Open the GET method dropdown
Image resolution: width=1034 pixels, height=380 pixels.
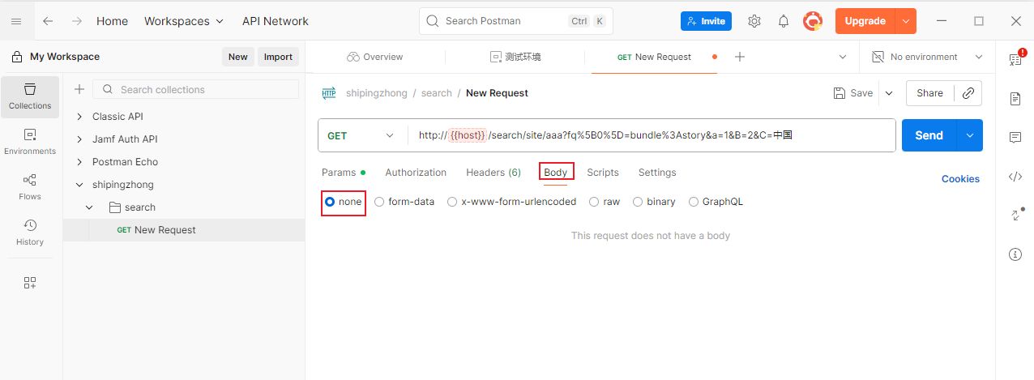tap(361, 136)
